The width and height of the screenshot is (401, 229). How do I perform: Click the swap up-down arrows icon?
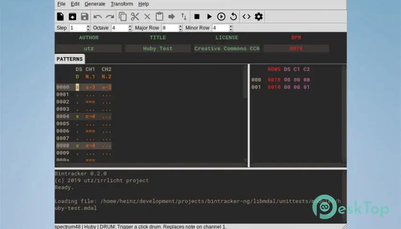pyautogui.click(x=184, y=17)
